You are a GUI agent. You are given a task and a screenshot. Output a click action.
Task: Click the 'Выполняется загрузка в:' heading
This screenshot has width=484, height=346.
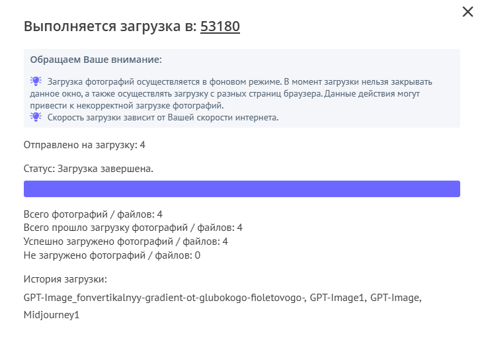(x=110, y=27)
